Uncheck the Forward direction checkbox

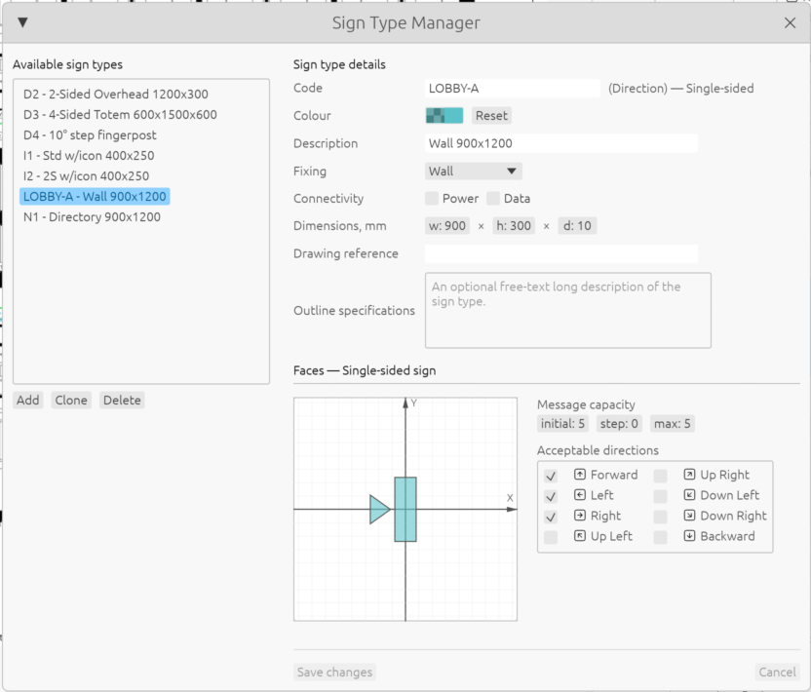coord(551,476)
